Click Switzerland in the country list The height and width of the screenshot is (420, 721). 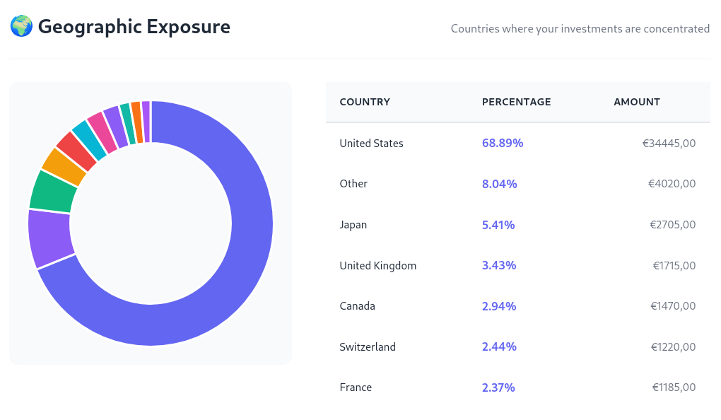(367, 347)
